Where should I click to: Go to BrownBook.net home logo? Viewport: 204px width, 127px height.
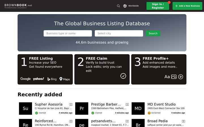pos(18,6)
